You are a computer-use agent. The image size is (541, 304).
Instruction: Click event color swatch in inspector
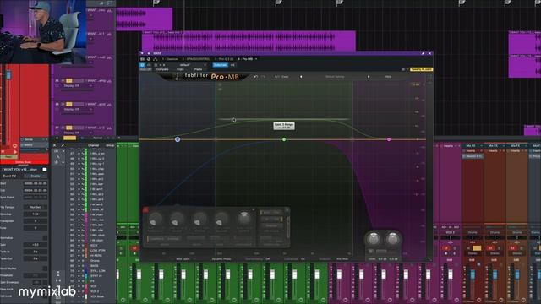point(45,170)
